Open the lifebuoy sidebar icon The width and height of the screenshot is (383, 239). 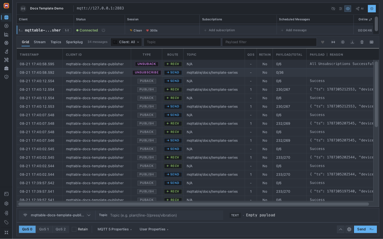[x=6, y=43]
